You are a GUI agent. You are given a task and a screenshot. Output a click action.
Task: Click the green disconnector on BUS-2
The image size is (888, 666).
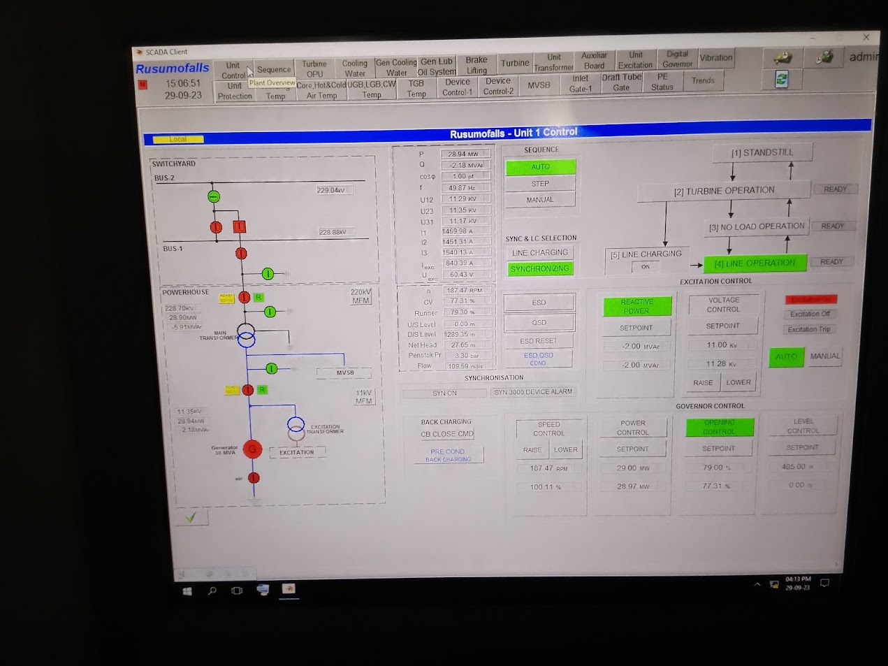214,197
